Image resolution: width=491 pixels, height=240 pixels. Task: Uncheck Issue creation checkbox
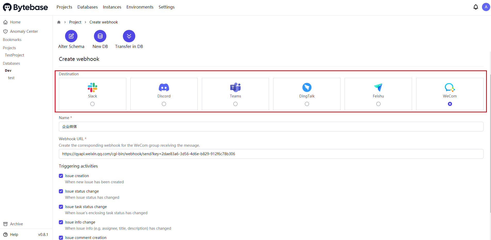point(61,176)
